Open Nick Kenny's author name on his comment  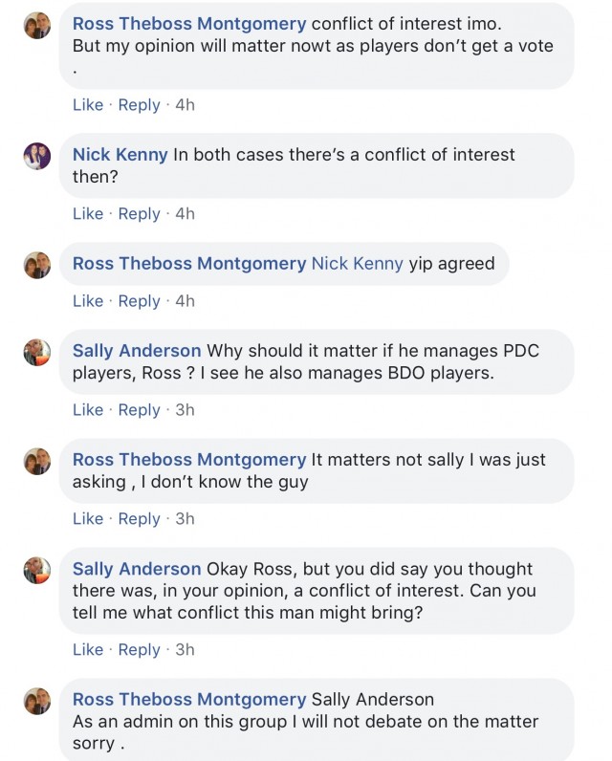click(x=120, y=155)
